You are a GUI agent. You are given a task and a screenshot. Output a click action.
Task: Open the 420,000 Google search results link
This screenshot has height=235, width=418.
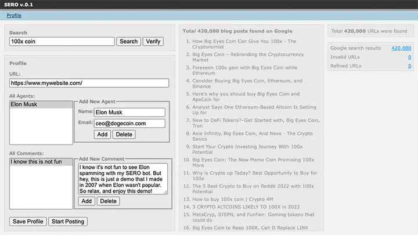401,48
